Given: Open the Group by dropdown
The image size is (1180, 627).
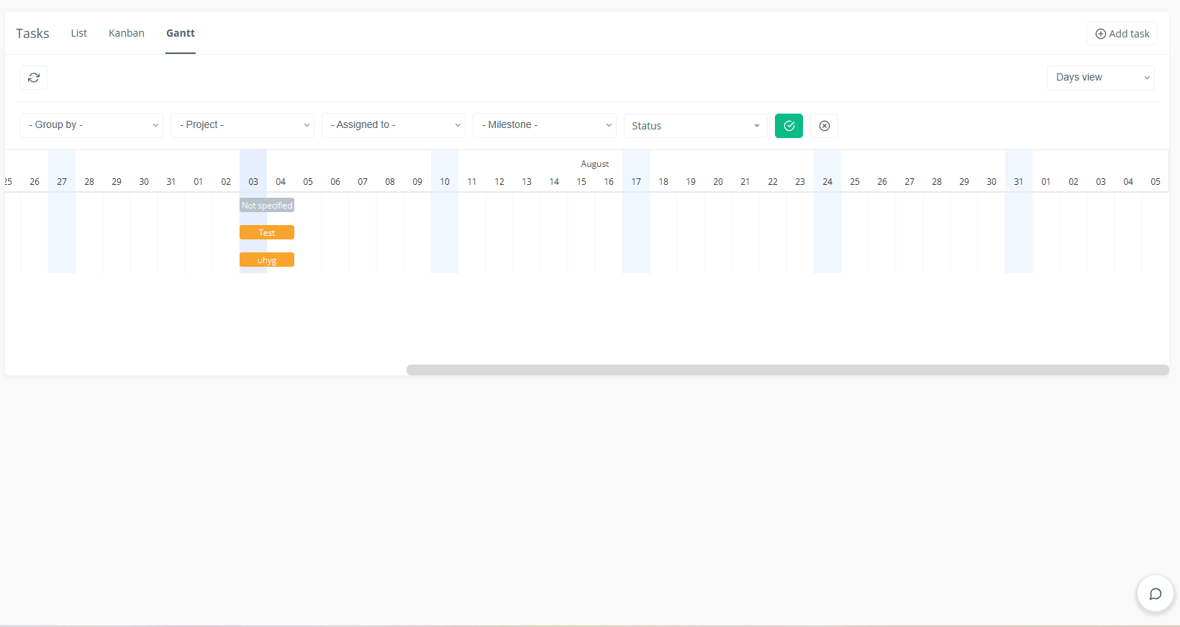Looking at the screenshot, I should [91, 125].
